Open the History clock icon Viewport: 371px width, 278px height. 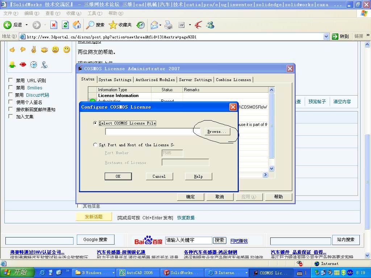141,25
